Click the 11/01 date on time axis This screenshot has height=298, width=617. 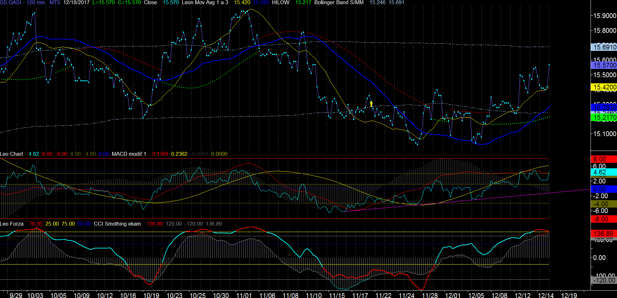pyautogui.click(x=244, y=295)
